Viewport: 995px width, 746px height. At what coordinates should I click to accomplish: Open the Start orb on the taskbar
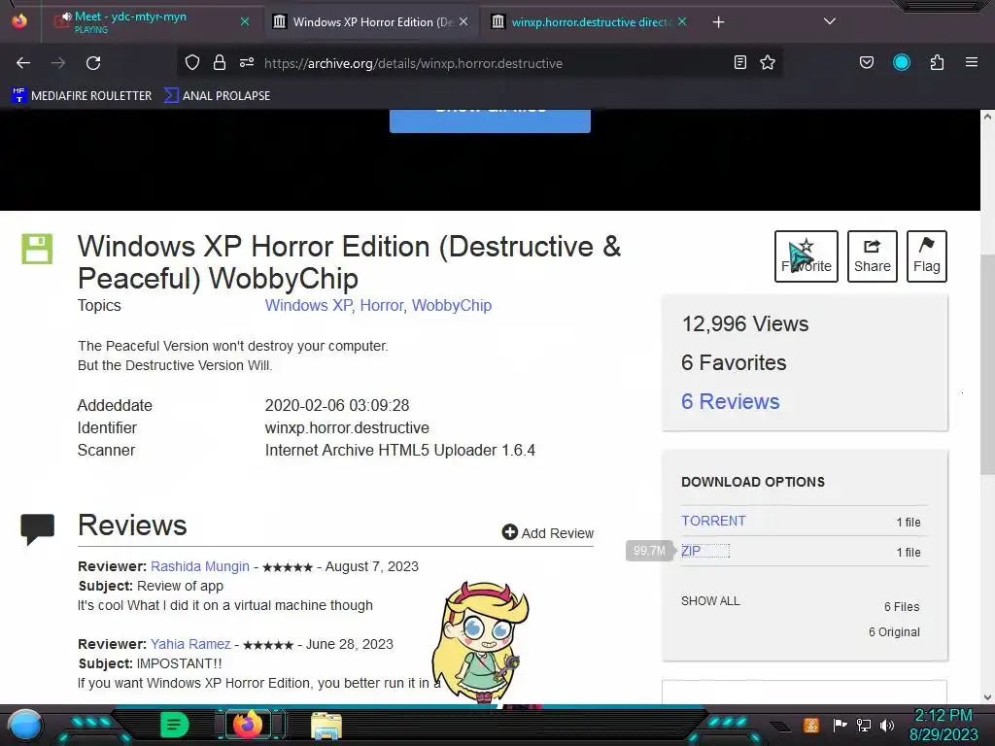pyautogui.click(x=24, y=725)
